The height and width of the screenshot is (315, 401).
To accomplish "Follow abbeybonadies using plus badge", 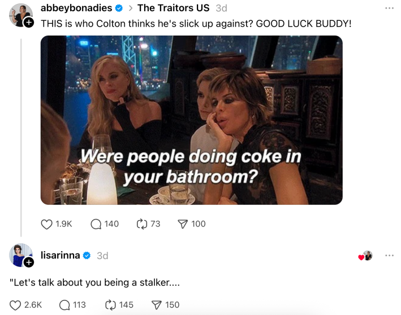I will coord(29,23).
